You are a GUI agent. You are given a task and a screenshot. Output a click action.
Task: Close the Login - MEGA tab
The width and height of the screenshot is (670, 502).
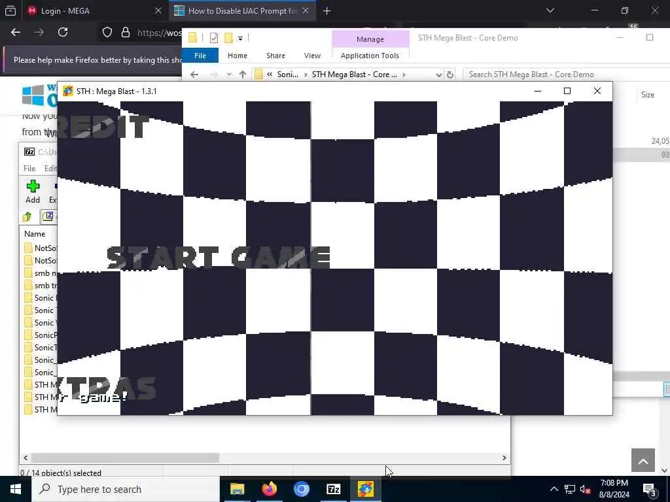[158, 10]
